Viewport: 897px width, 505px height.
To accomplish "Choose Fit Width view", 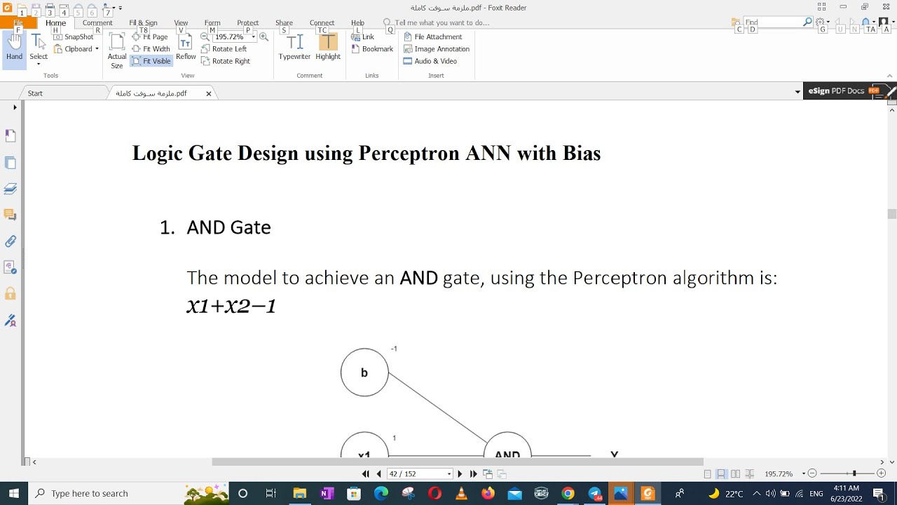I will (151, 49).
